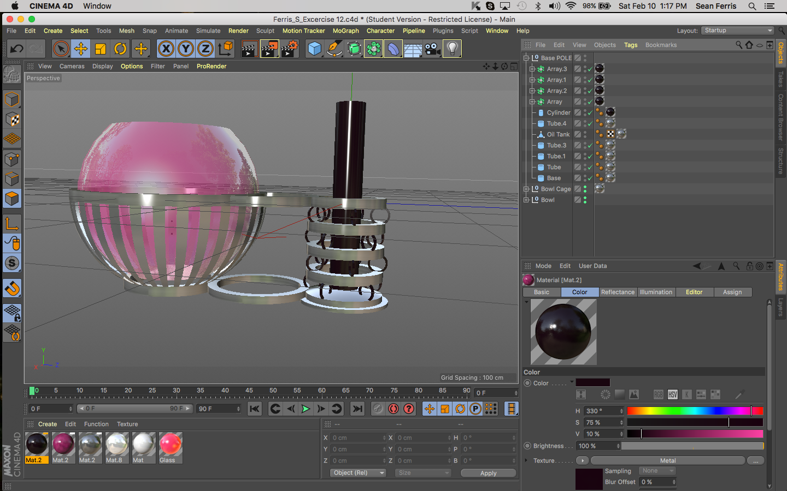
Task: Toggle X-axis lock button
Action: click(166, 49)
